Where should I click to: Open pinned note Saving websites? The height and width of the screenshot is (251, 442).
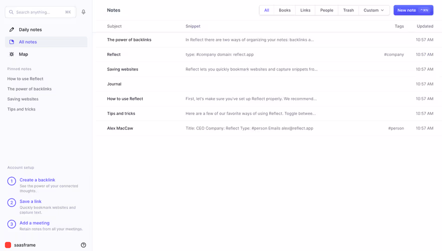tap(23, 99)
